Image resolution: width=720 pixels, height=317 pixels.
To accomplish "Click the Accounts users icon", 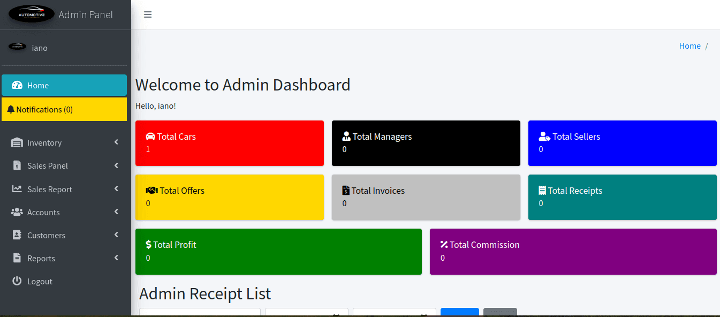I will 17,212.
